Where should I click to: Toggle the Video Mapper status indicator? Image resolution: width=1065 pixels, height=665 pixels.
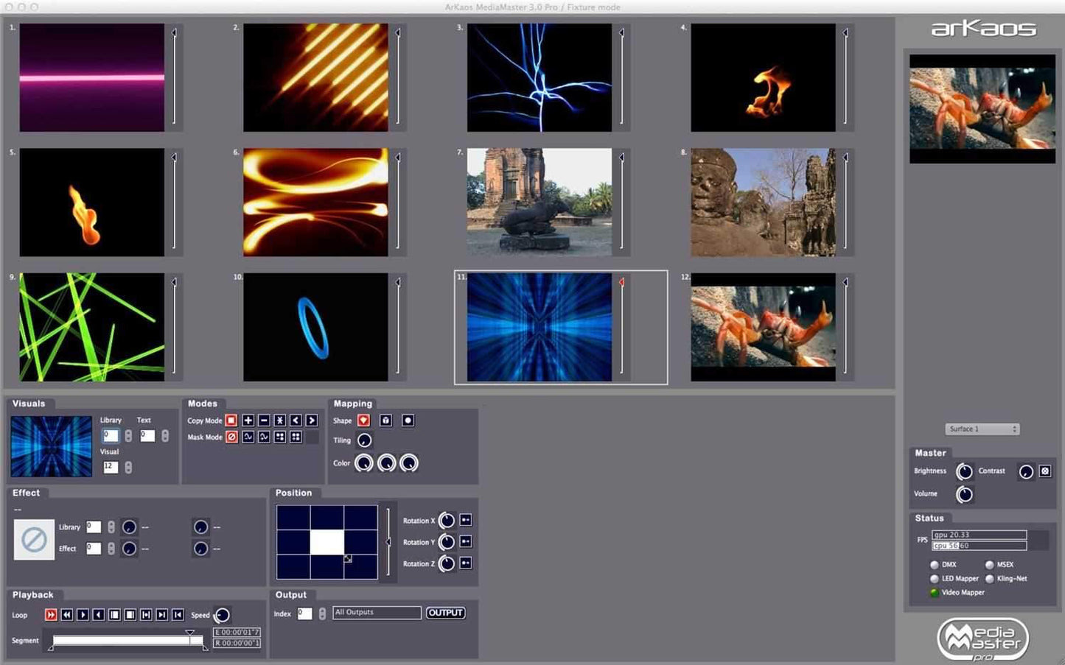click(935, 593)
